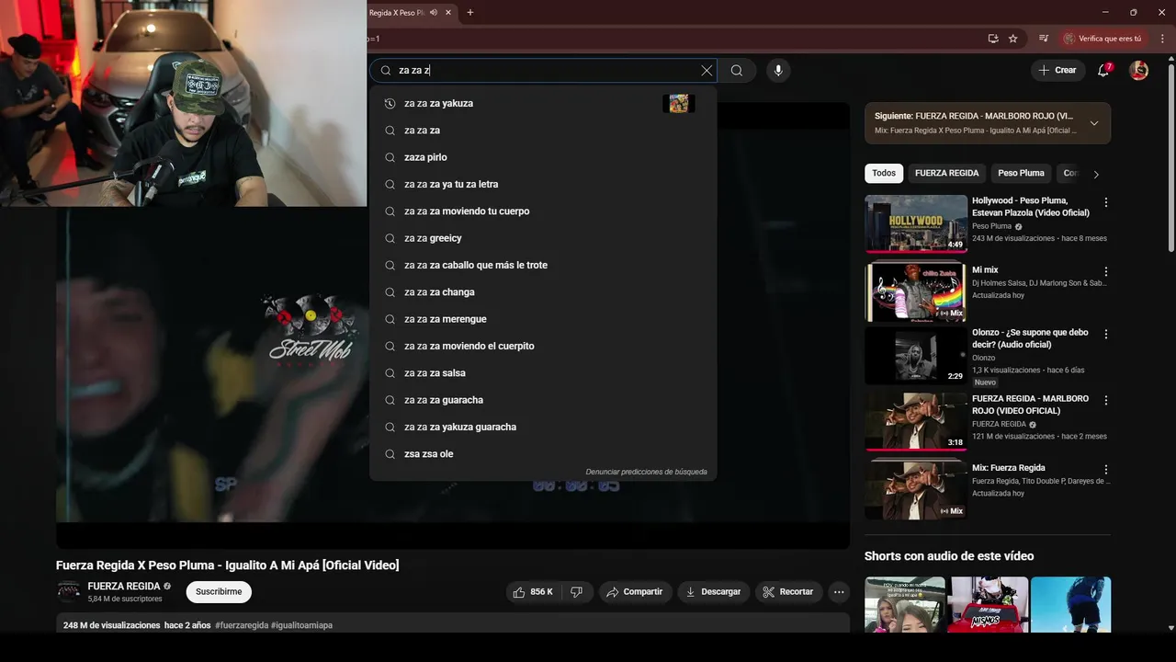Select suggestion za za za merengue
The height and width of the screenshot is (662, 1176).
tap(543, 319)
